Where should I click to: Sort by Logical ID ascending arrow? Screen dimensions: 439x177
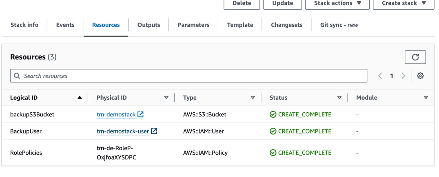click(x=80, y=98)
